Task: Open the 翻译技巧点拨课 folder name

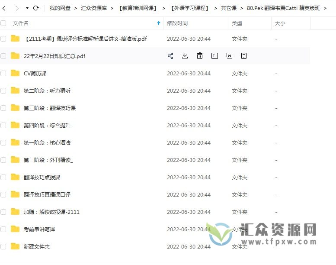Action: point(42,177)
